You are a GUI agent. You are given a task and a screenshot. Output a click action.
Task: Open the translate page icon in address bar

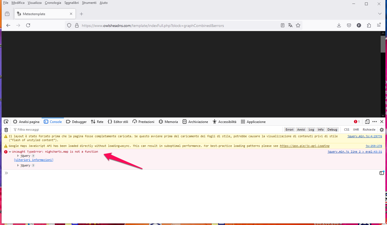tap(290, 25)
